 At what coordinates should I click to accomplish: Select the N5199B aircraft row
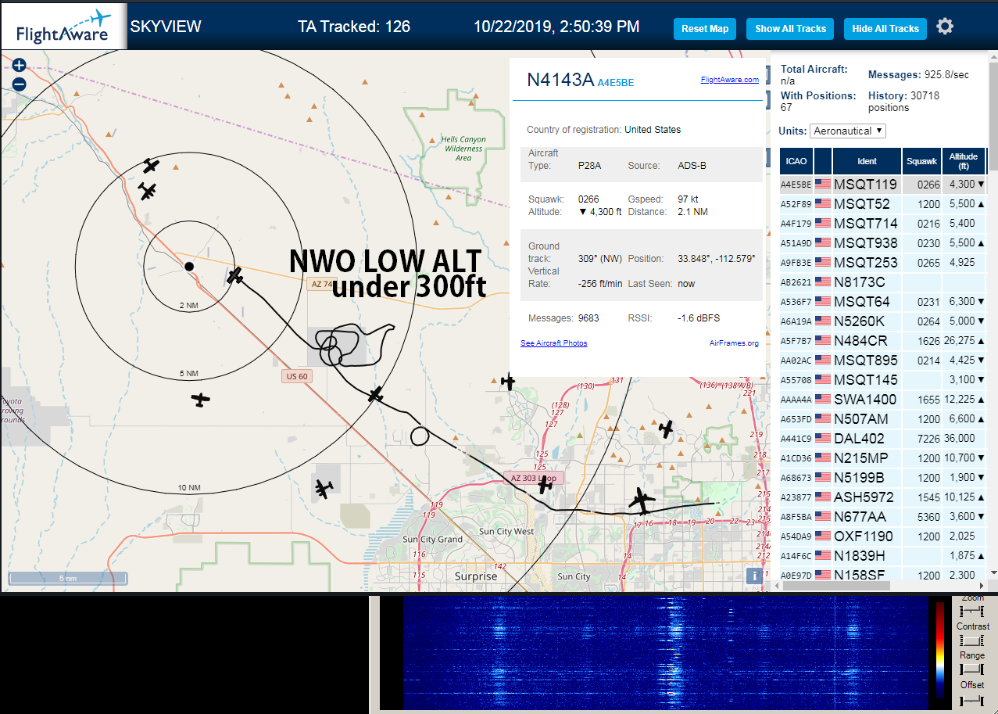[x=883, y=478]
